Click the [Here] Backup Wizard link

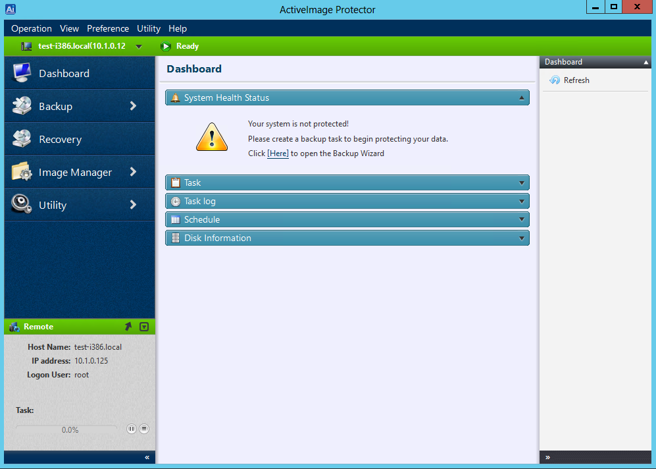[x=278, y=153]
